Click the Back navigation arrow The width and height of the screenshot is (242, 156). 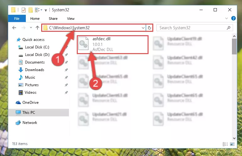tap(14, 28)
